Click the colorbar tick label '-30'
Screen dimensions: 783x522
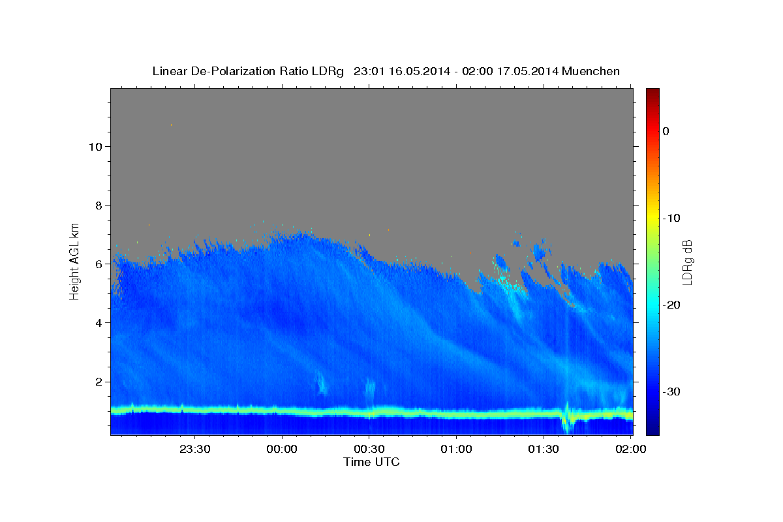[671, 391]
